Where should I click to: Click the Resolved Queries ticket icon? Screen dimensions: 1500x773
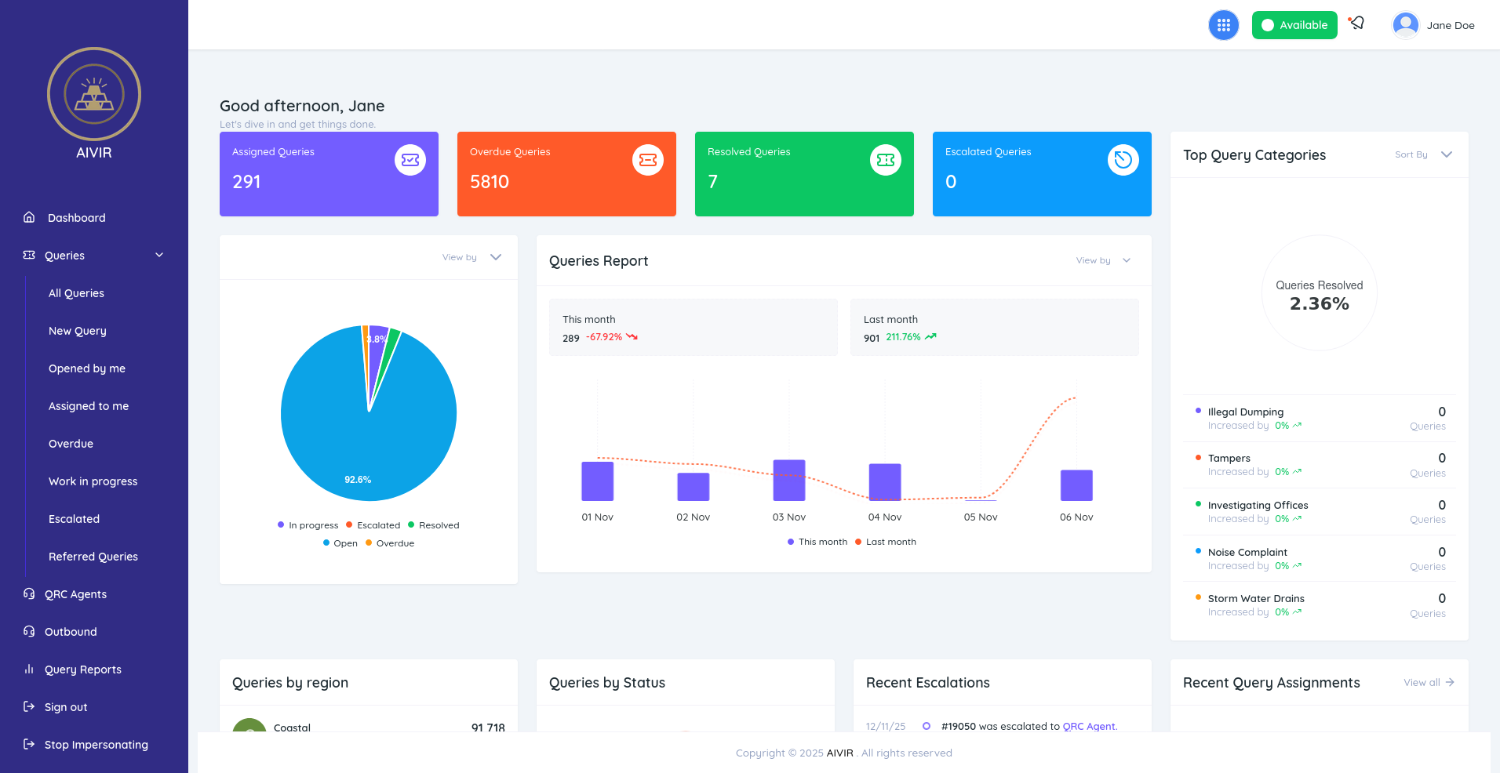(x=885, y=160)
